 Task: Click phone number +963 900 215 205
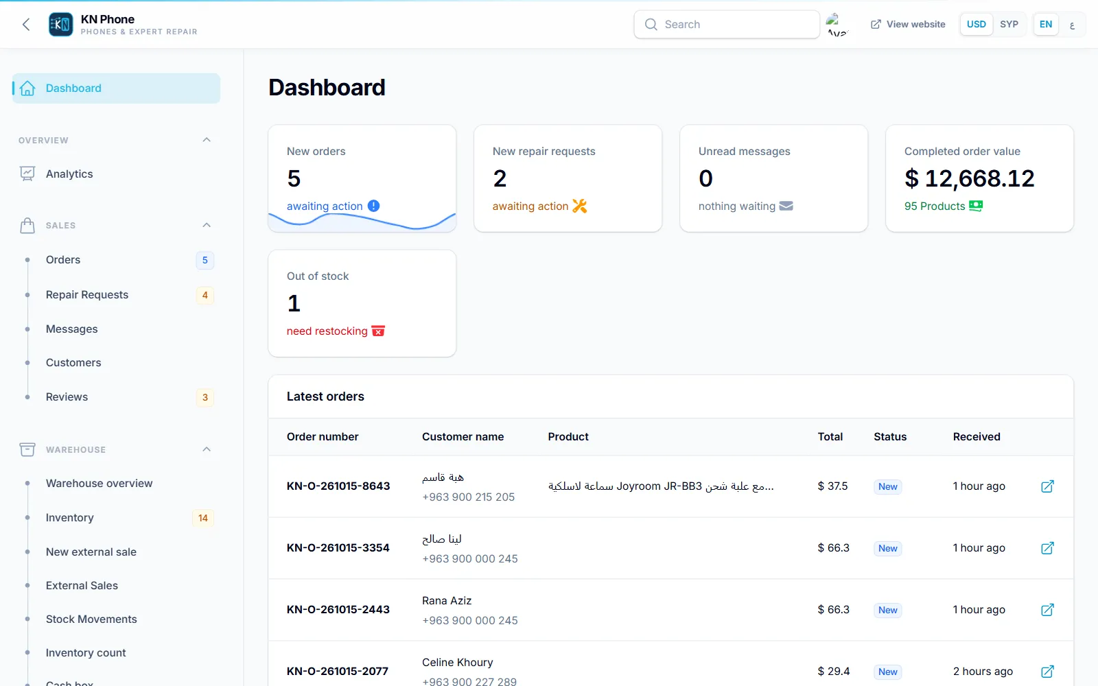click(x=469, y=497)
